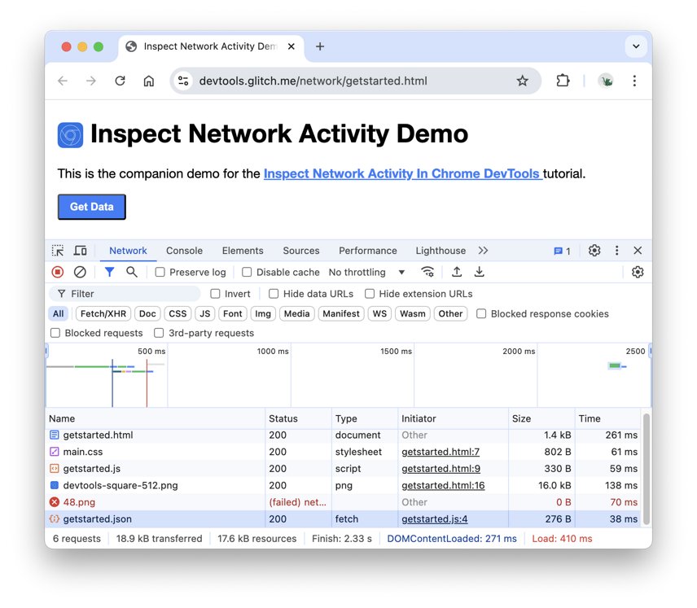Switch to the Console tab
Image resolution: width=697 pixels, height=608 pixels.
click(x=185, y=251)
